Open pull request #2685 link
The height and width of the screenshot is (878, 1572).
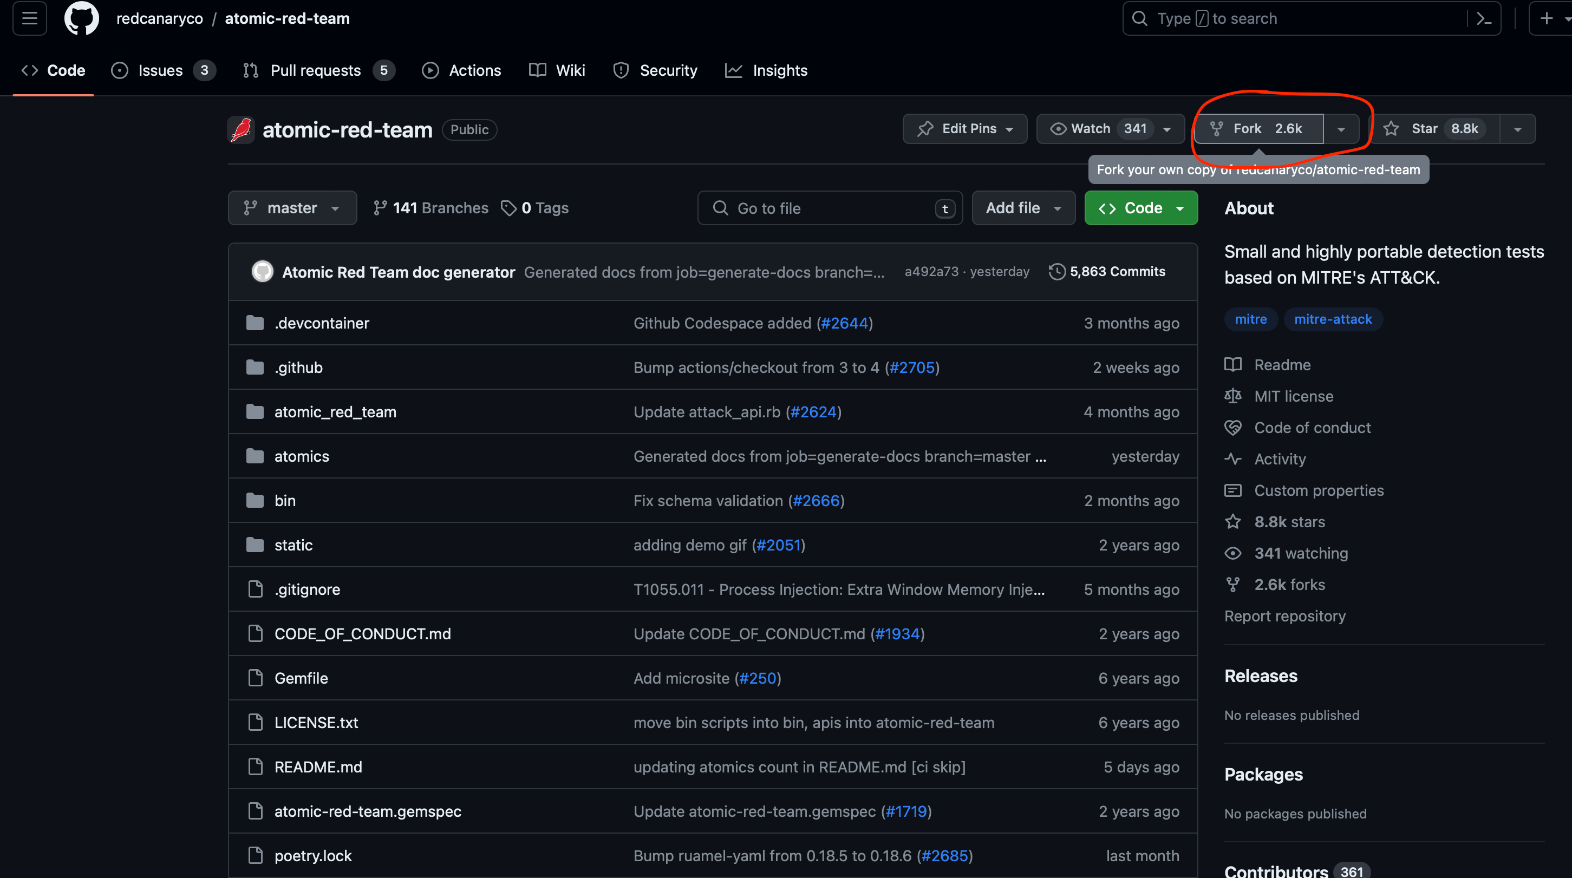pos(945,855)
